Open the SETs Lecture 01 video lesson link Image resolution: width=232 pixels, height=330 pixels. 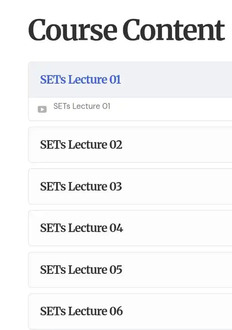click(x=82, y=106)
